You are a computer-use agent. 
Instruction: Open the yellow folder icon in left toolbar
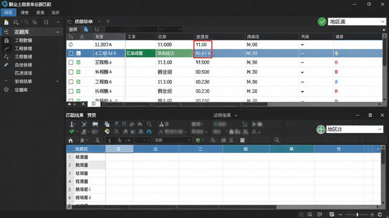tap(6, 22)
